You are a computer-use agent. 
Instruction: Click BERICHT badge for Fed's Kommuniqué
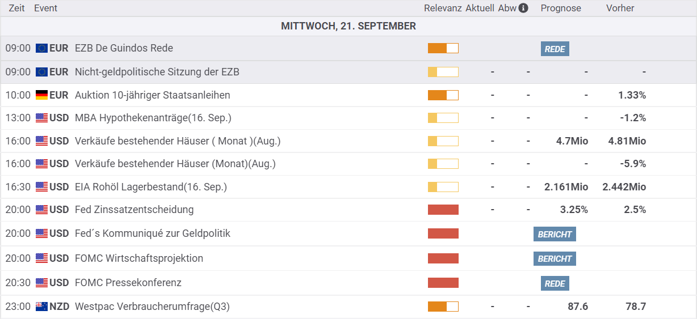[555, 234]
